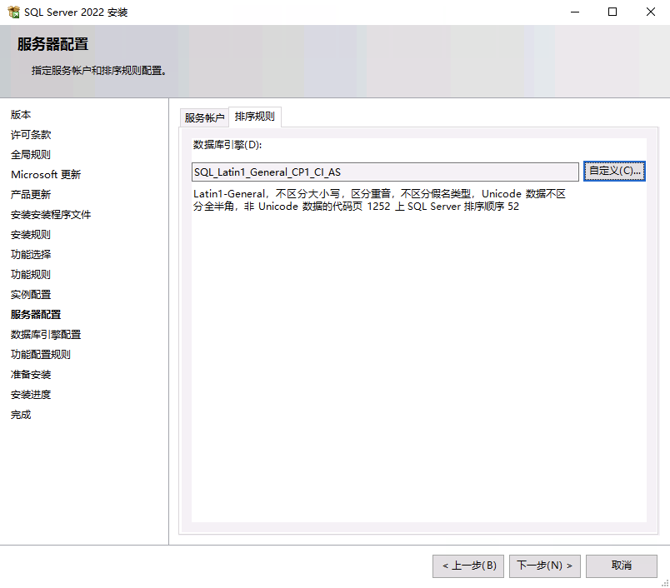
Task: Proceed with the 下一步(N) button
Action: tap(545, 566)
